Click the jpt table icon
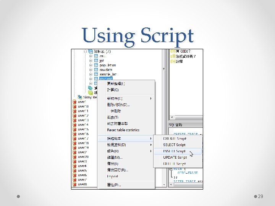The image size is (275, 206). pyautogui.click(x=96, y=61)
